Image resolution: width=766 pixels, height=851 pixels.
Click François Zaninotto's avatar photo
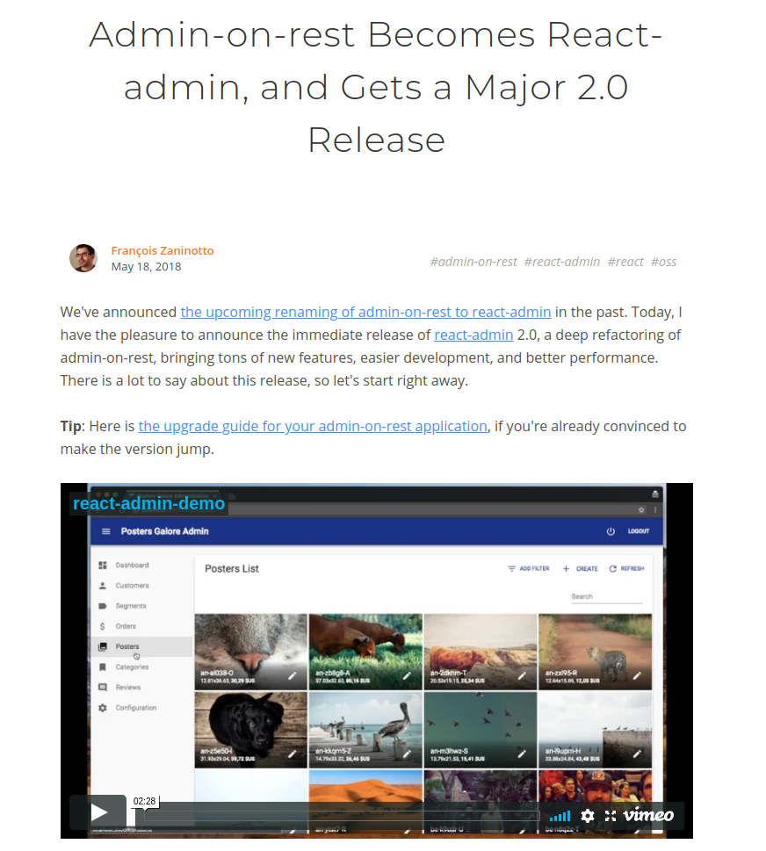click(83, 258)
